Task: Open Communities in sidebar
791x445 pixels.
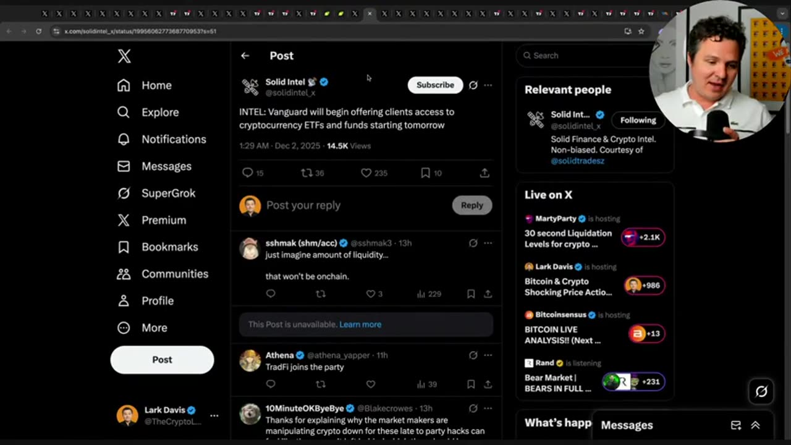Action: [x=163, y=274]
